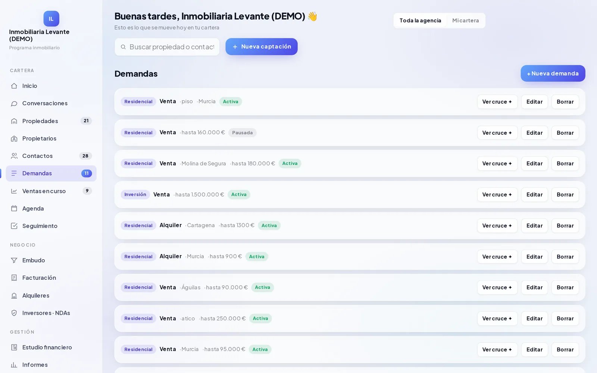Switch to Mi cartera view

[x=465, y=21]
